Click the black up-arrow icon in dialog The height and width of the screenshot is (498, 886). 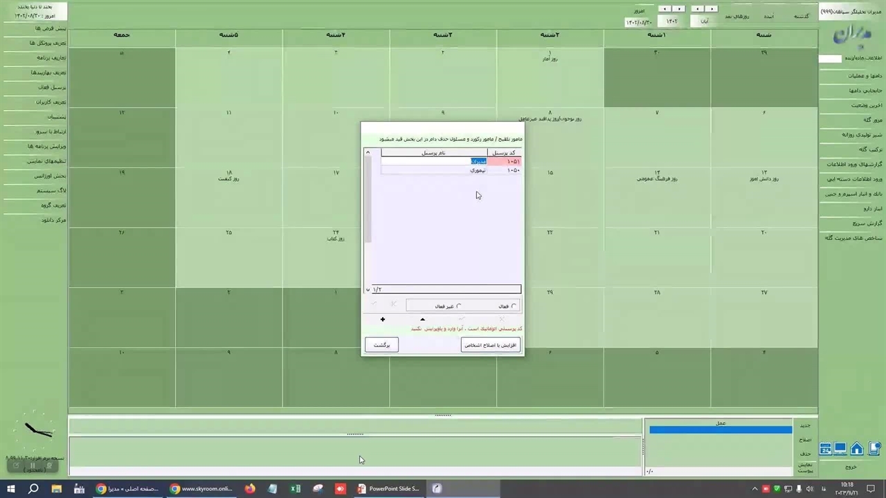[x=422, y=320]
